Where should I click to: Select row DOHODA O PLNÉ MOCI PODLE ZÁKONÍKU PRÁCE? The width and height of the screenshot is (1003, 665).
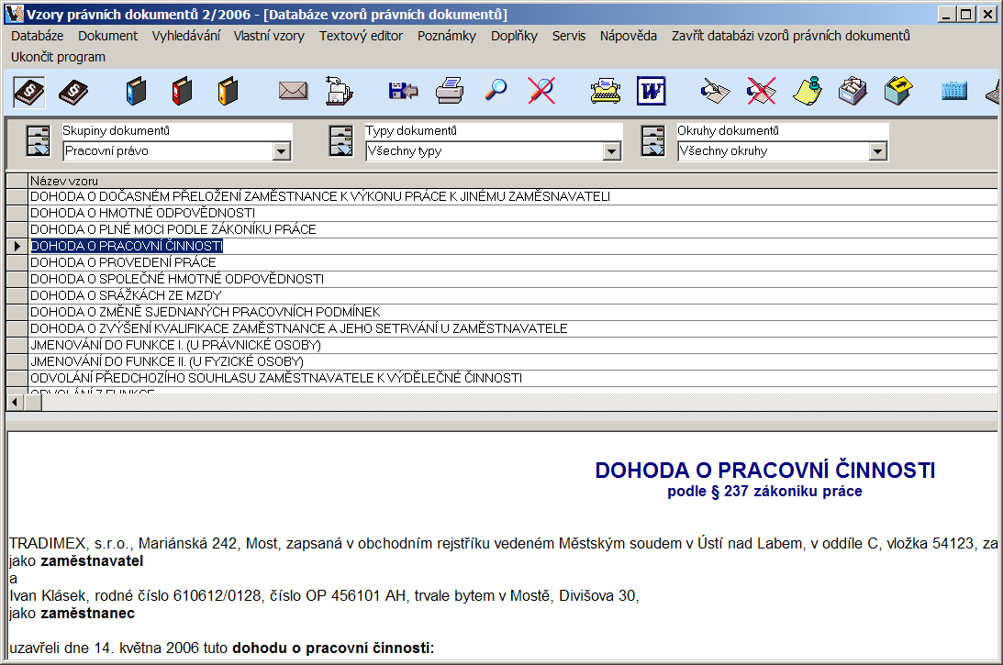pyautogui.click(x=512, y=229)
